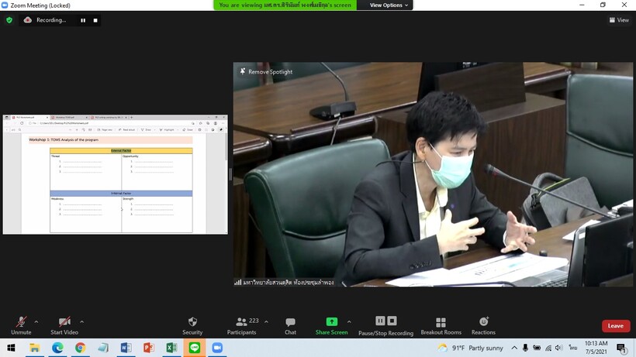The image size is (636, 357).
Task: Select the second browser tab in shared screen
Action: point(68,118)
